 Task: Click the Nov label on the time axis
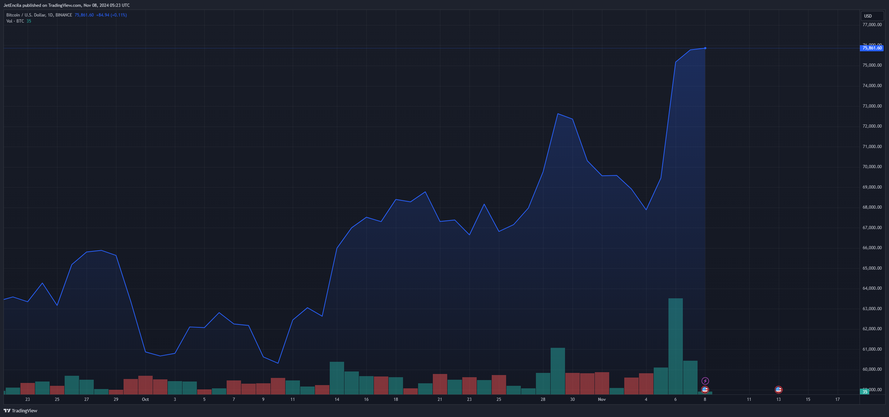click(602, 399)
